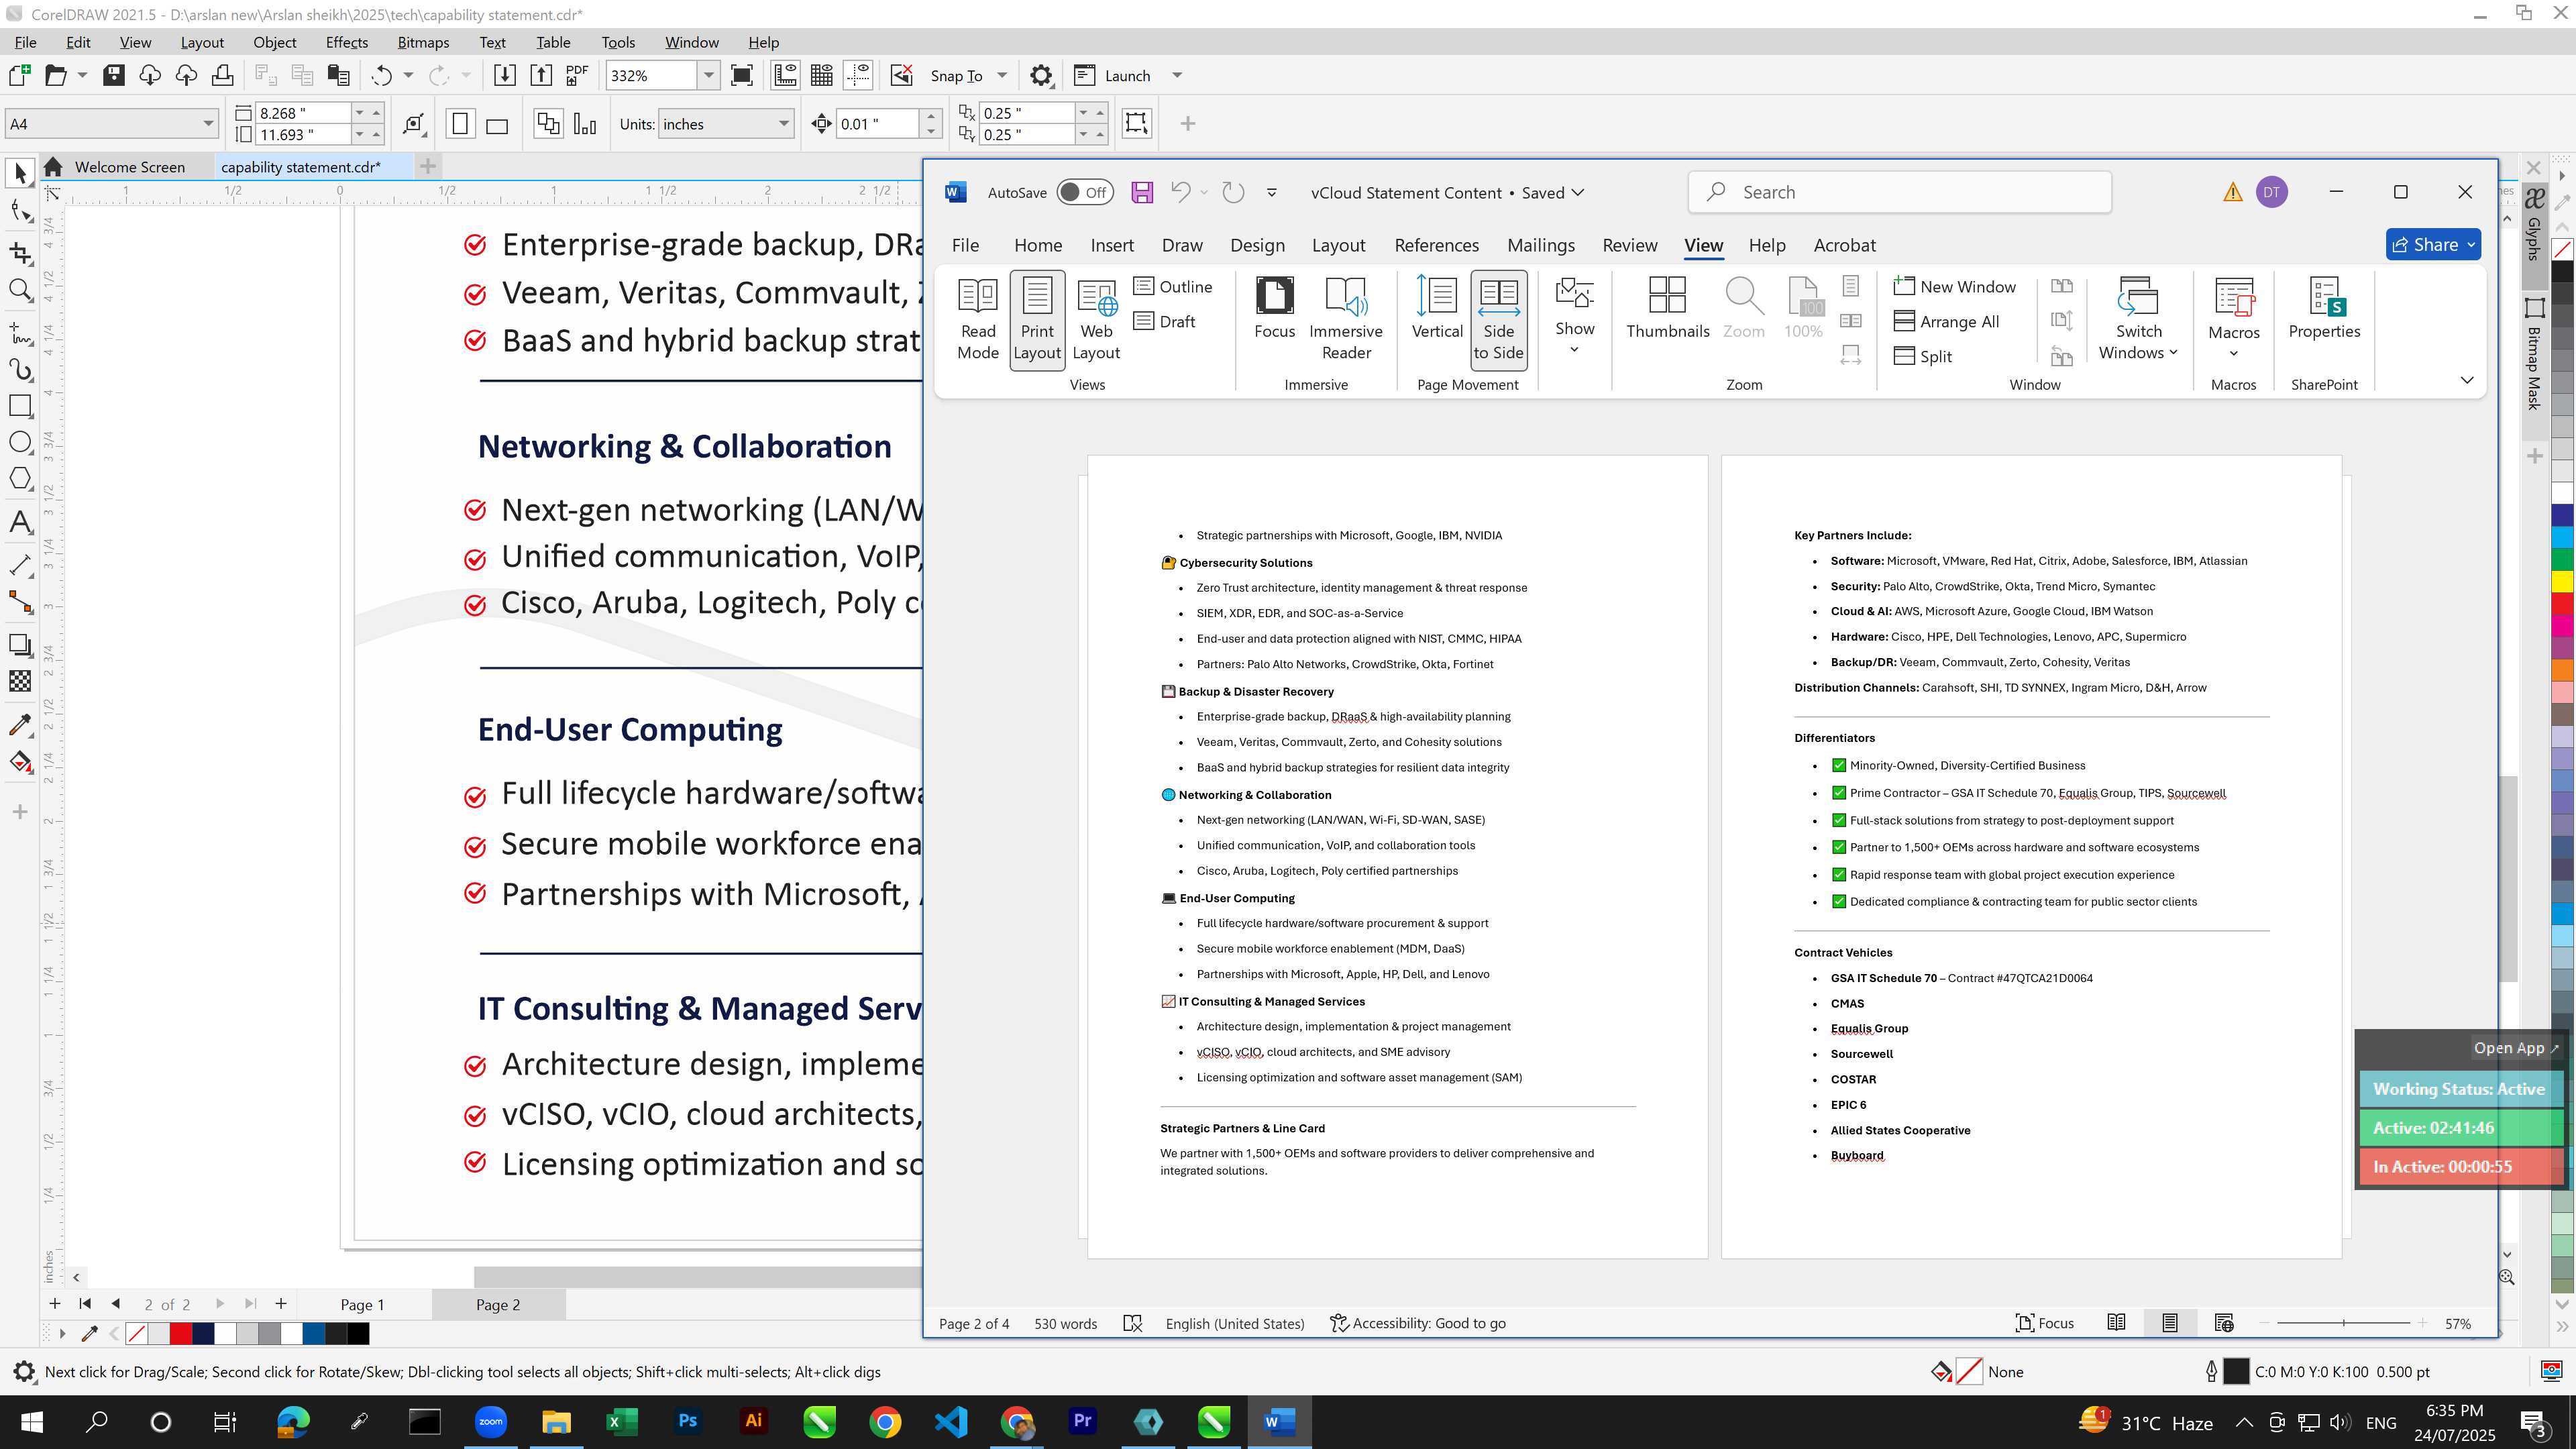Click Split in Word ribbon
The image size is (2576, 1449).
tap(1923, 357)
